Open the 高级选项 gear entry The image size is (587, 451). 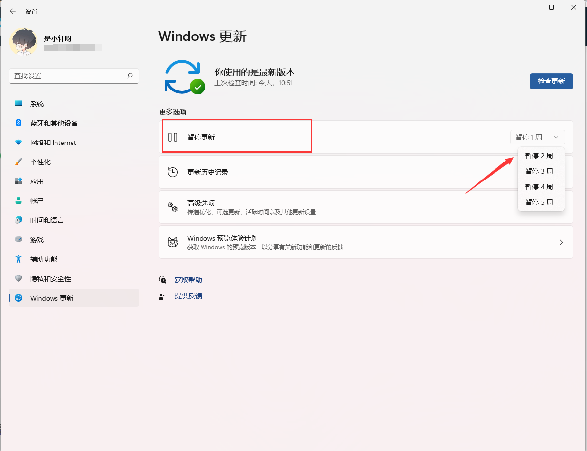coord(173,207)
